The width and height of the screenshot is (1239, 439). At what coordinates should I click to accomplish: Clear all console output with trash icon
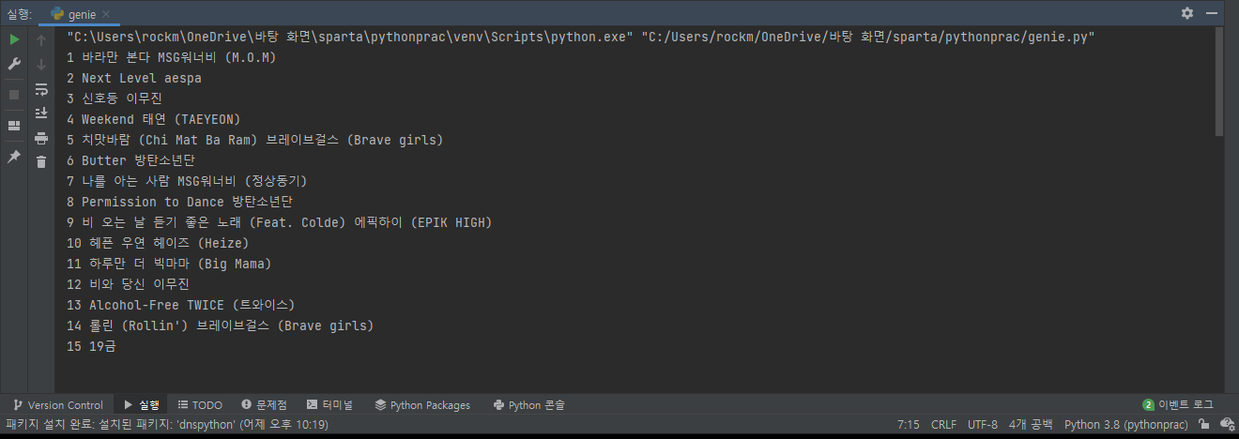(x=41, y=162)
